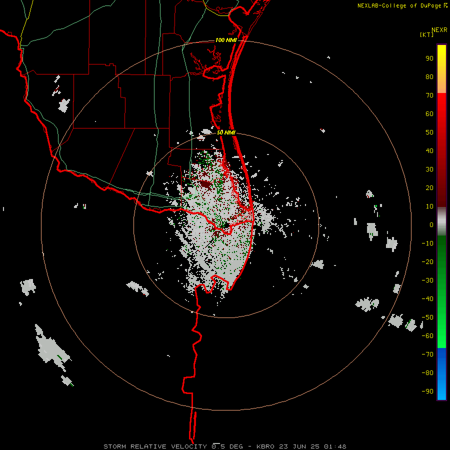Click the 70 knot scale label
Viewport: 450px width, 450px height.
tap(429, 95)
